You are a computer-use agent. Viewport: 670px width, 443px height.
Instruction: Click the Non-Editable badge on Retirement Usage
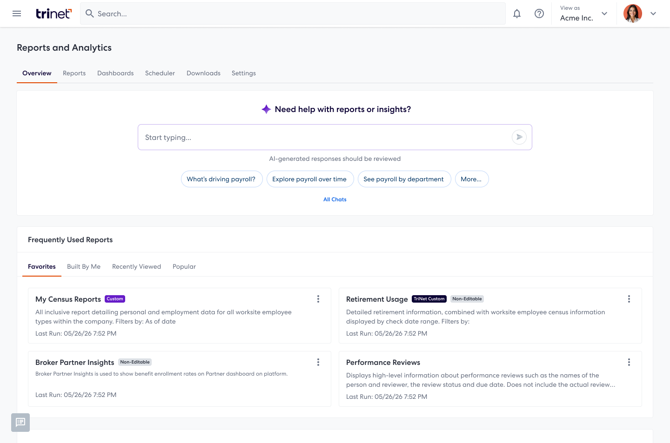point(467,299)
